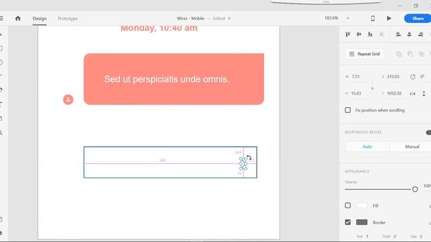Select the Rectangle tool in left toolbar
This screenshot has width=431, height=242.
[x=1, y=48]
